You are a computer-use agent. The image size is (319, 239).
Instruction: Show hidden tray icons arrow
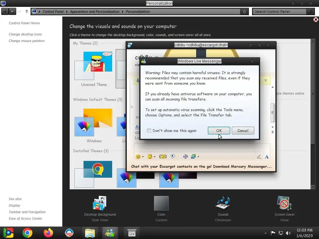(265, 233)
